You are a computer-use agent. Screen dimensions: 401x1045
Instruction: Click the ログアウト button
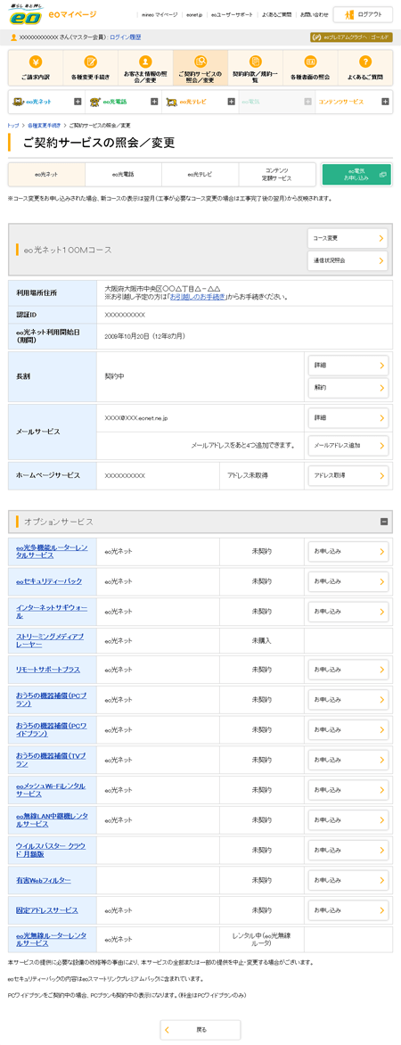[x=363, y=14]
